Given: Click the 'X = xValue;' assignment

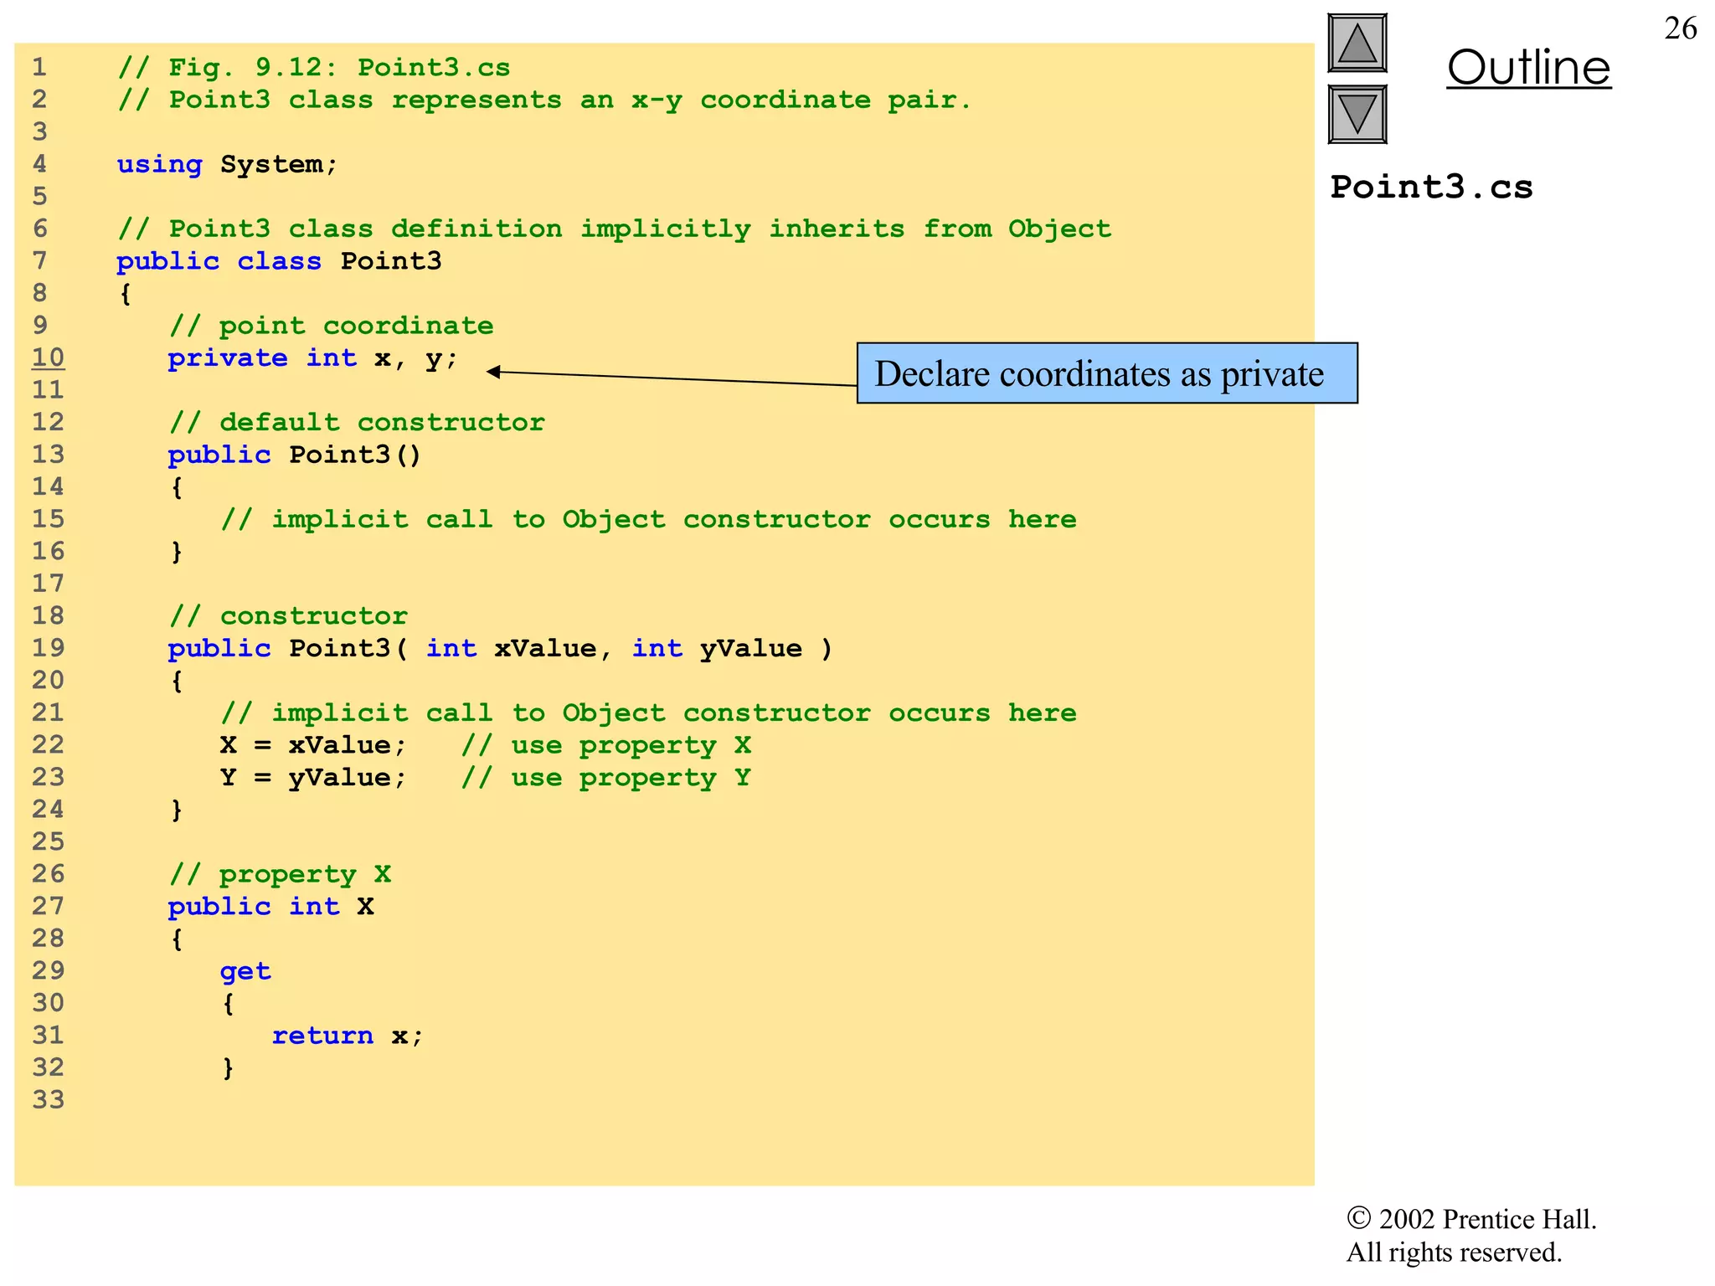Looking at the screenshot, I should (312, 745).
